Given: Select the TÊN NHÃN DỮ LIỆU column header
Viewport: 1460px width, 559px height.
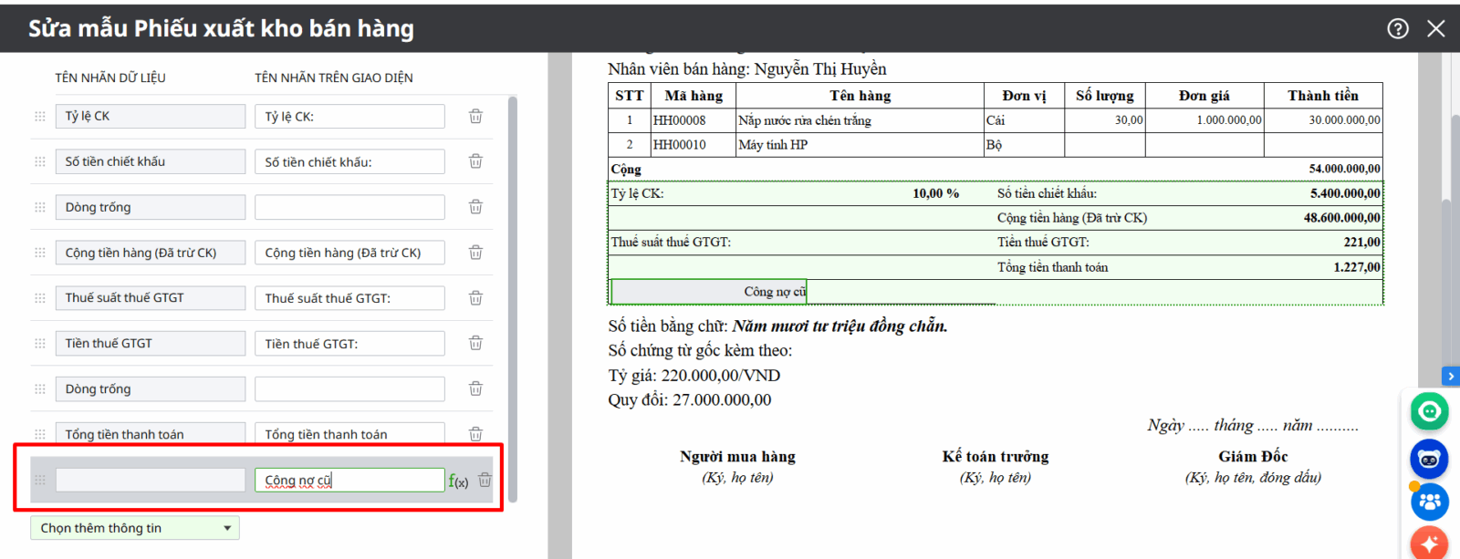Looking at the screenshot, I should (110, 78).
